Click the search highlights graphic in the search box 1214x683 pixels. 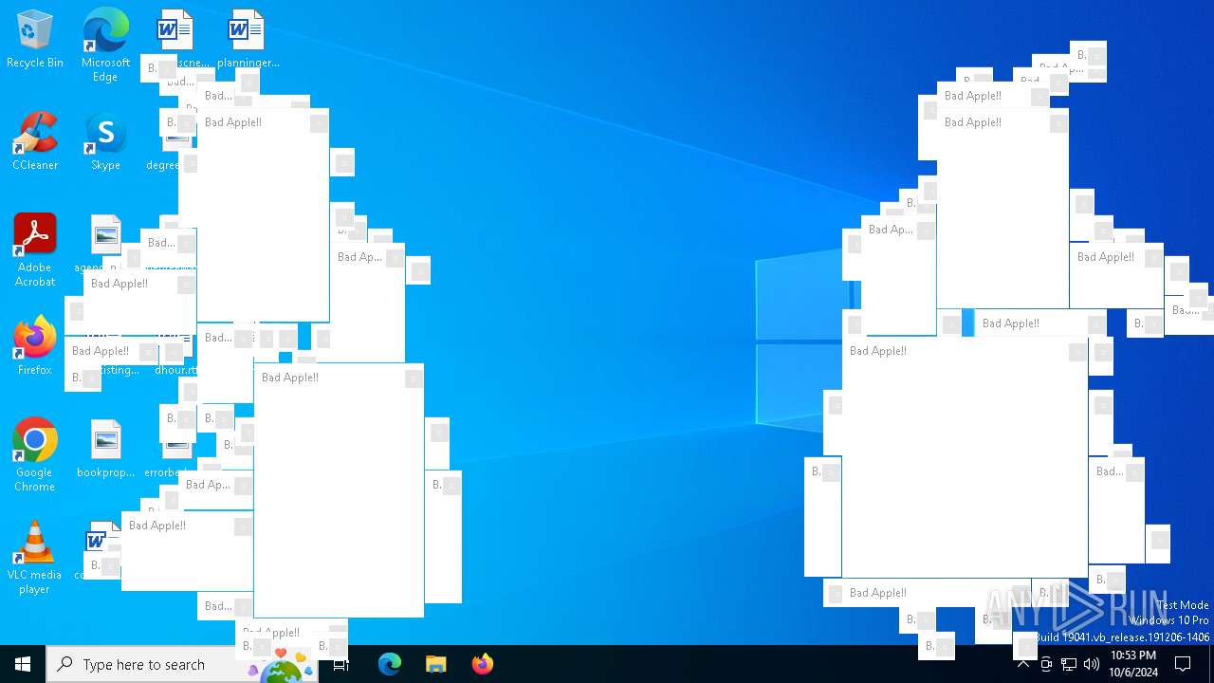(x=282, y=665)
